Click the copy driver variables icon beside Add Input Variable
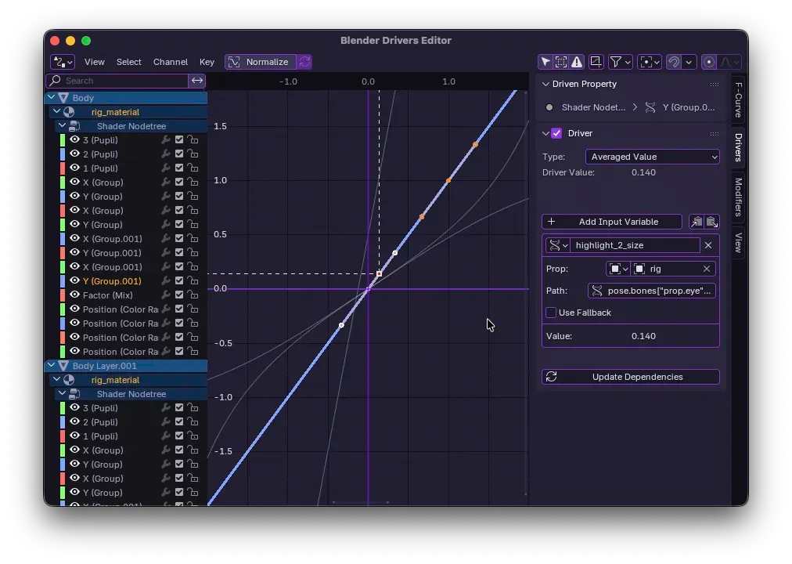 (x=697, y=222)
